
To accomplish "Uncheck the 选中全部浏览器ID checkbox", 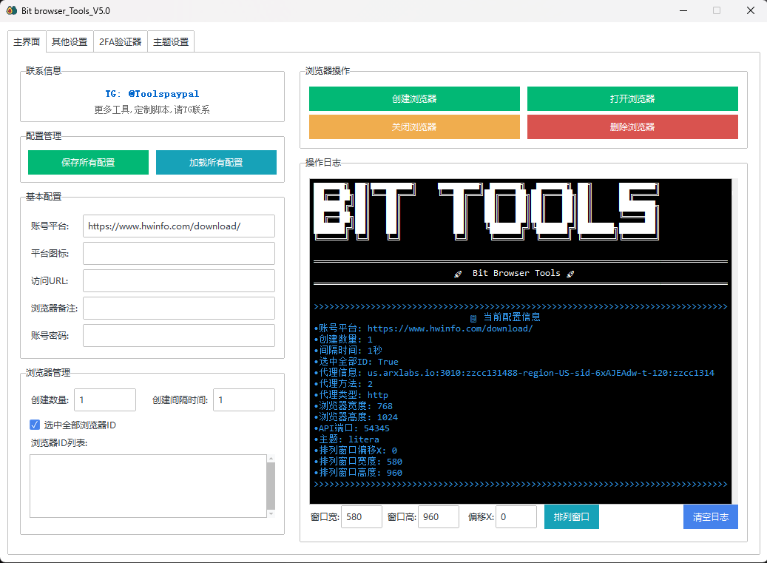I will coord(35,425).
